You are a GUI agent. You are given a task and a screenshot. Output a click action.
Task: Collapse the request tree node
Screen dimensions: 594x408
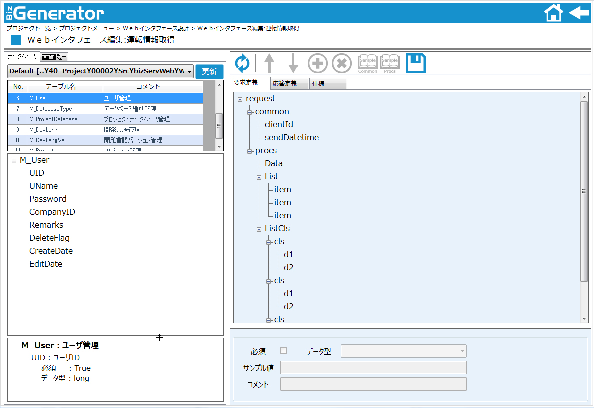point(240,100)
